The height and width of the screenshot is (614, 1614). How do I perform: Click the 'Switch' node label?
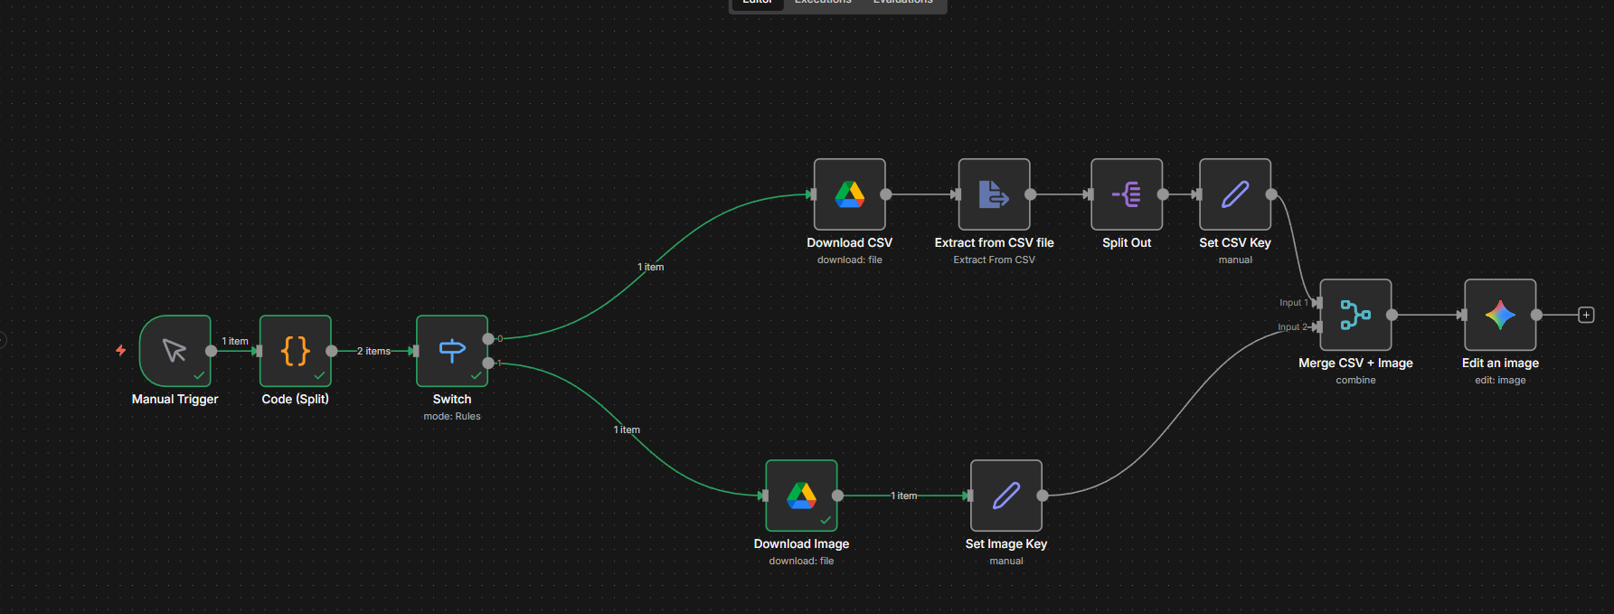(x=452, y=399)
